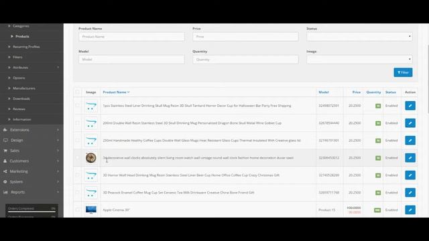The width and height of the screenshot is (429, 241).
Task: Expand the Design menu
Action: 32,140
